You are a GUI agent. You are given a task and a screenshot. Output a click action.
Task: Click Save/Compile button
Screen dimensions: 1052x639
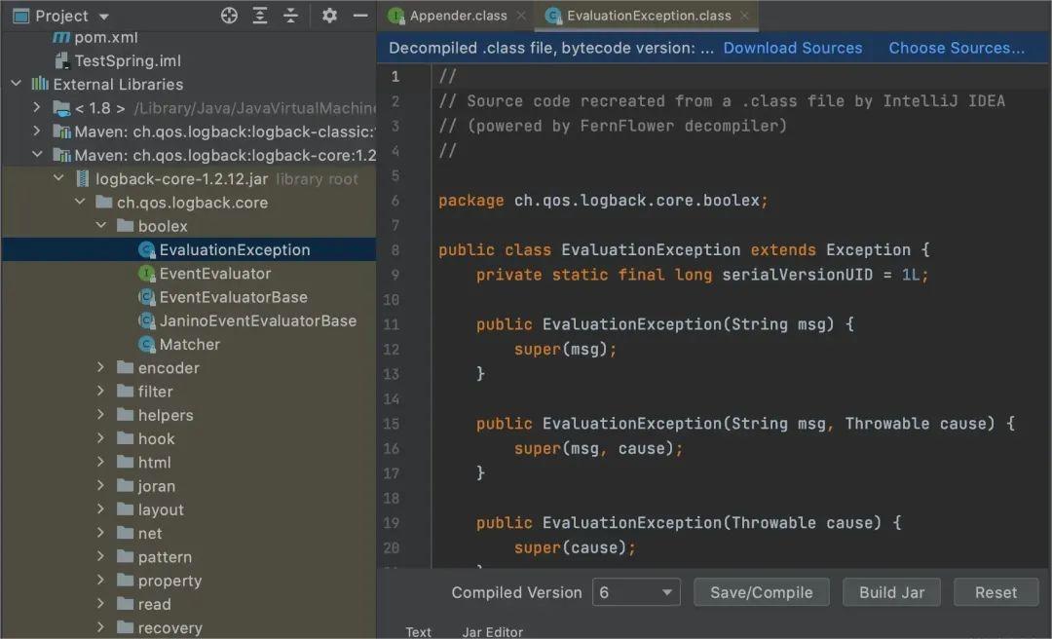tap(761, 592)
